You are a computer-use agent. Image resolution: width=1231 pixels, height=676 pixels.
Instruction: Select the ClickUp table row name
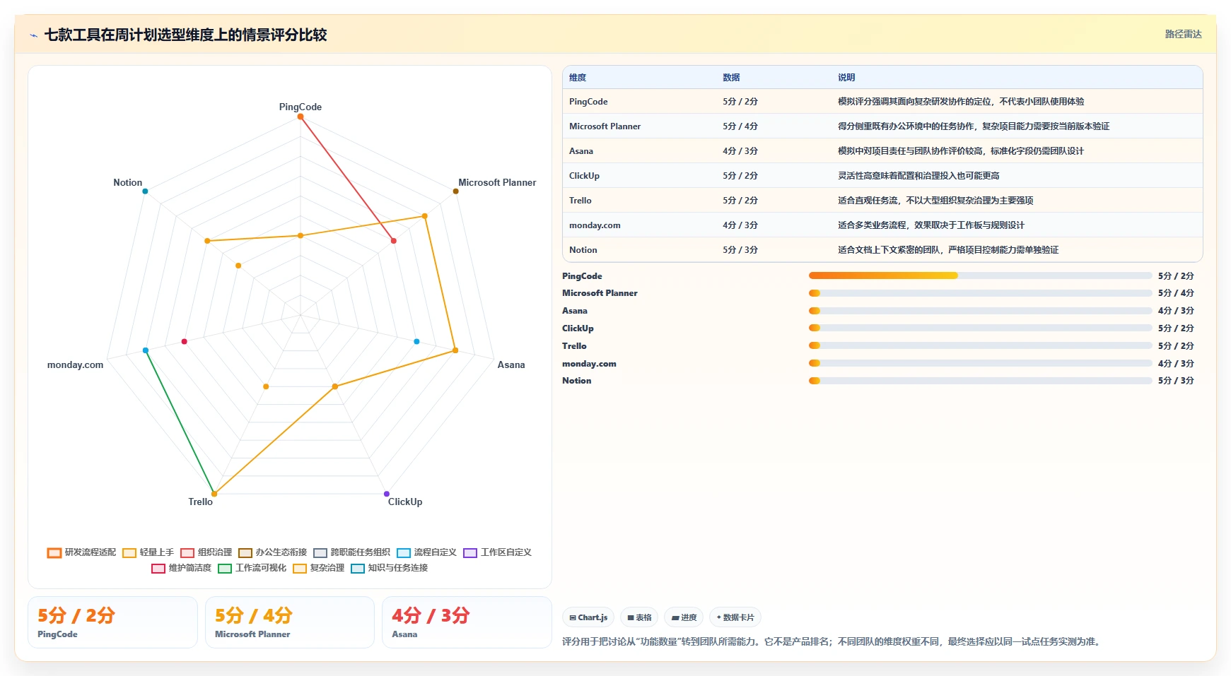[x=584, y=176]
